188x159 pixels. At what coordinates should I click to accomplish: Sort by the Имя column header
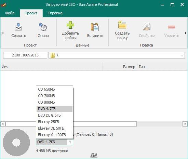(x=51, y=67)
